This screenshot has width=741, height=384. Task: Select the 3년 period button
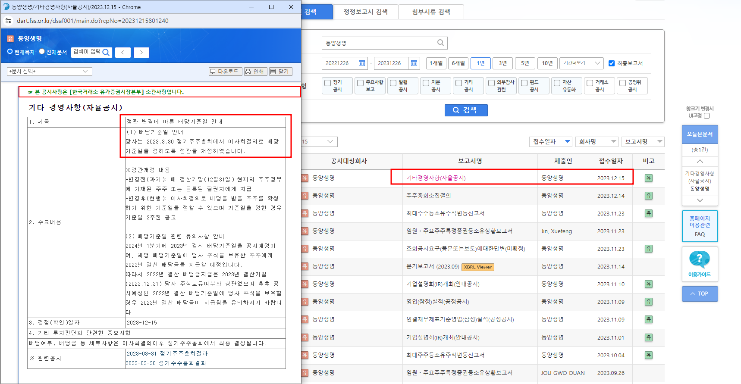pyautogui.click(x=503, y=63)
